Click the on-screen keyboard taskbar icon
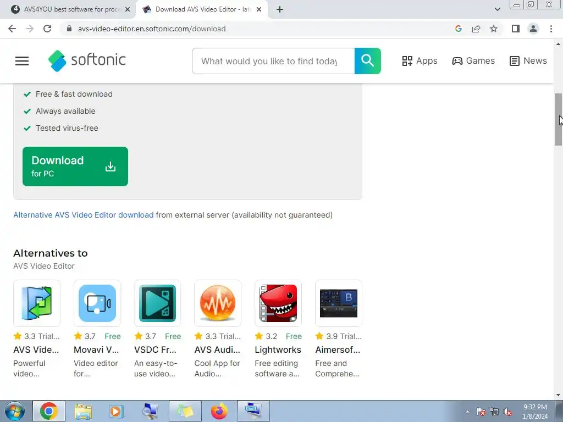Screen dimensions: 563x422 (x=253, y=411)
